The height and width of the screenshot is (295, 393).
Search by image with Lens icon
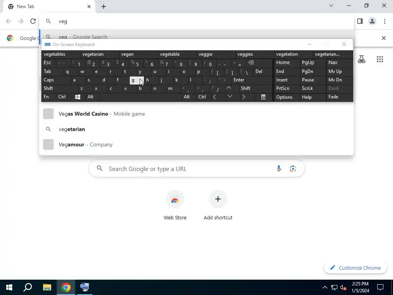(293, 169)
